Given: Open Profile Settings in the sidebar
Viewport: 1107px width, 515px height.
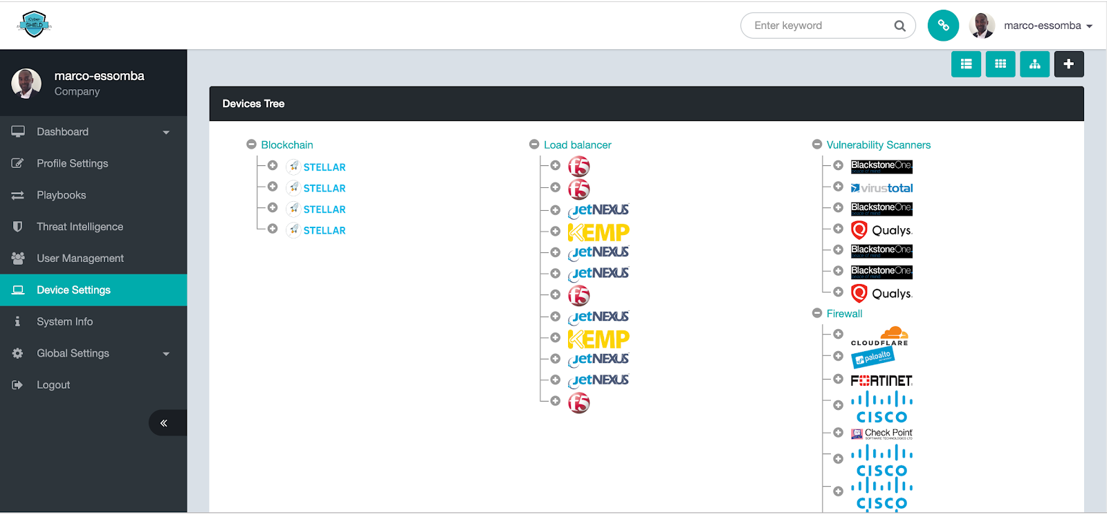Looking at the screenshot, I should tap(93, 164).
